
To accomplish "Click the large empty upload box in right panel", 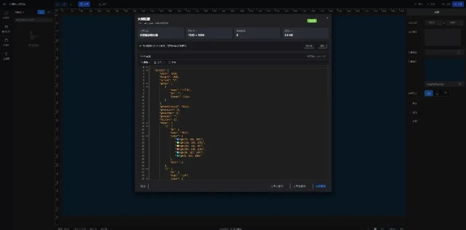I will [x=443, y=37].
